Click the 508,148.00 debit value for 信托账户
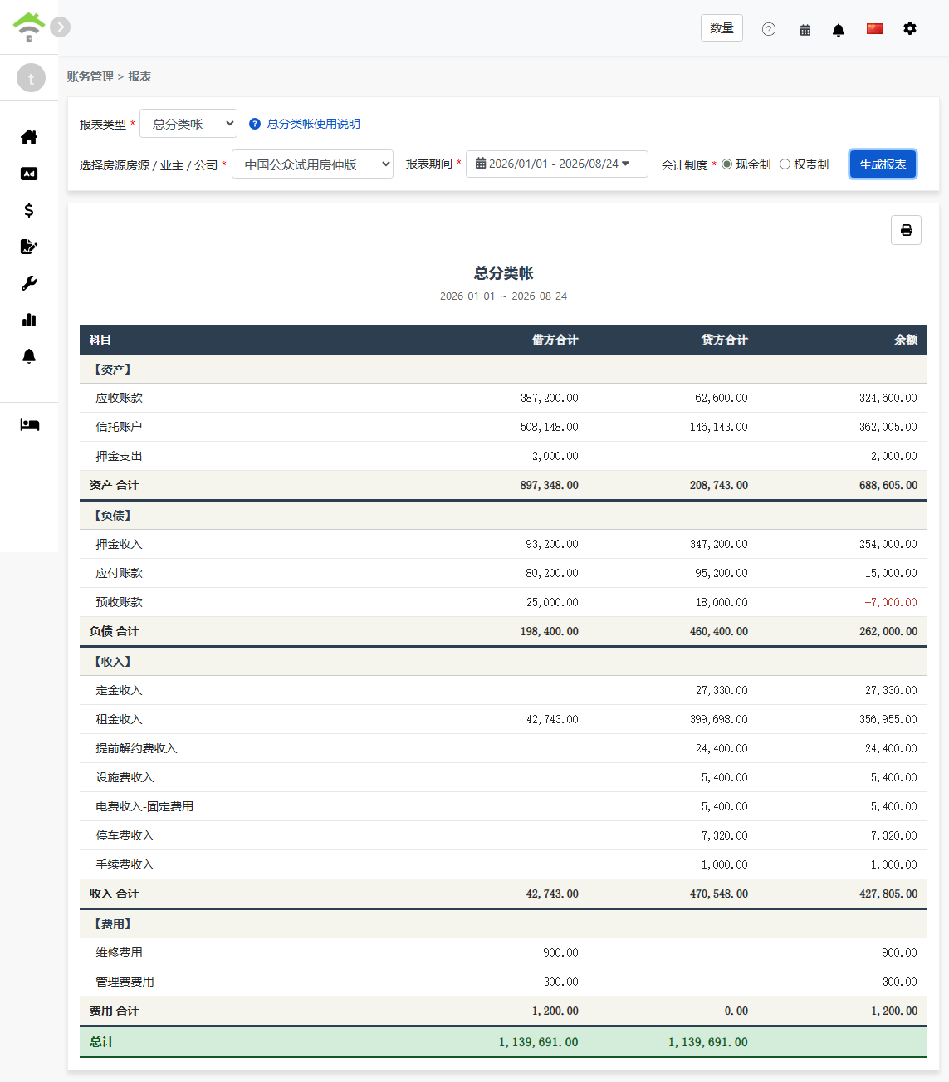 pos(550,427)
